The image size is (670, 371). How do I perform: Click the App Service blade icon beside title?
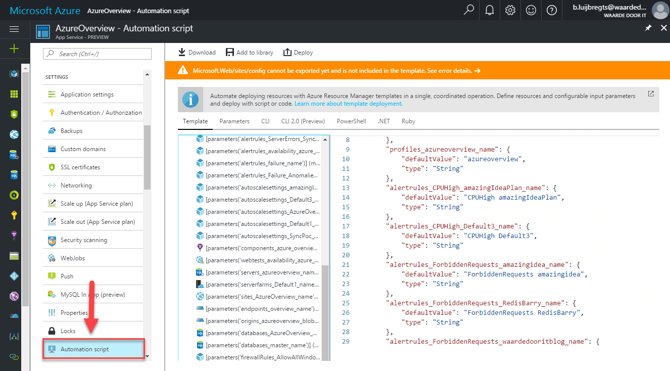43,31
